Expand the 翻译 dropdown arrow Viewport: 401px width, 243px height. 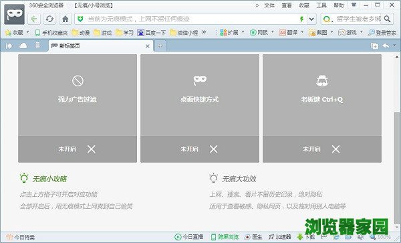(x=302, y=33)
